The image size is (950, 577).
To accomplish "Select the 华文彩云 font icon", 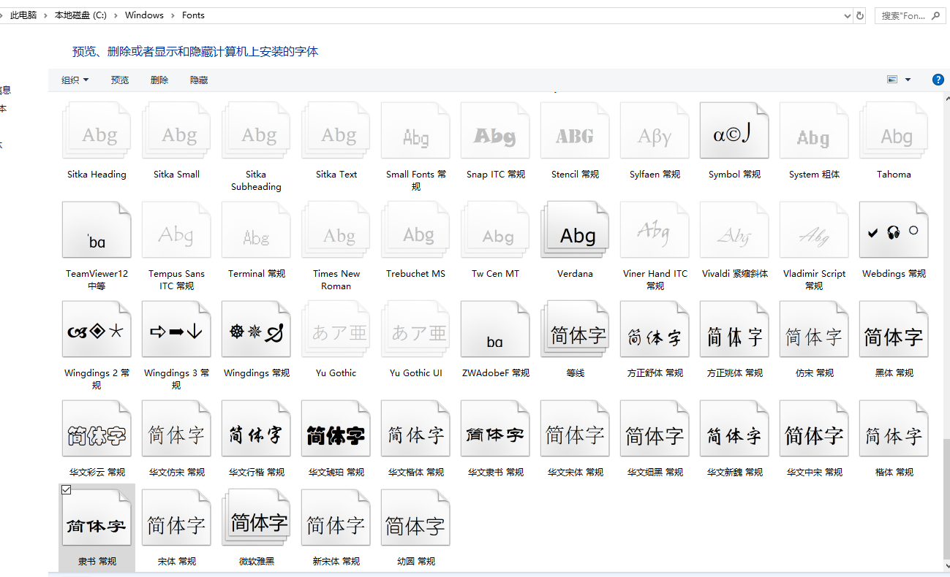I will [97, 429].
